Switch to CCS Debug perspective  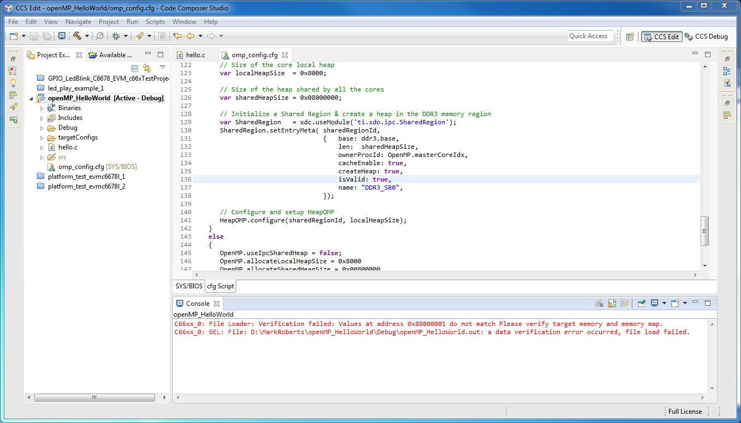pyautogui.click(x=707, y=37)
